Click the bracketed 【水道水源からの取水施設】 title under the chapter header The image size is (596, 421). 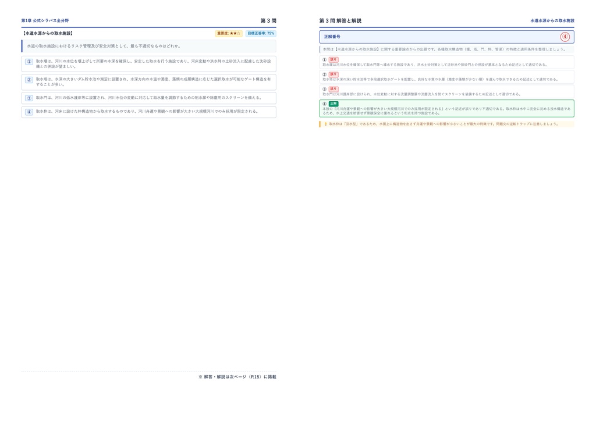[x=48, y=33]
